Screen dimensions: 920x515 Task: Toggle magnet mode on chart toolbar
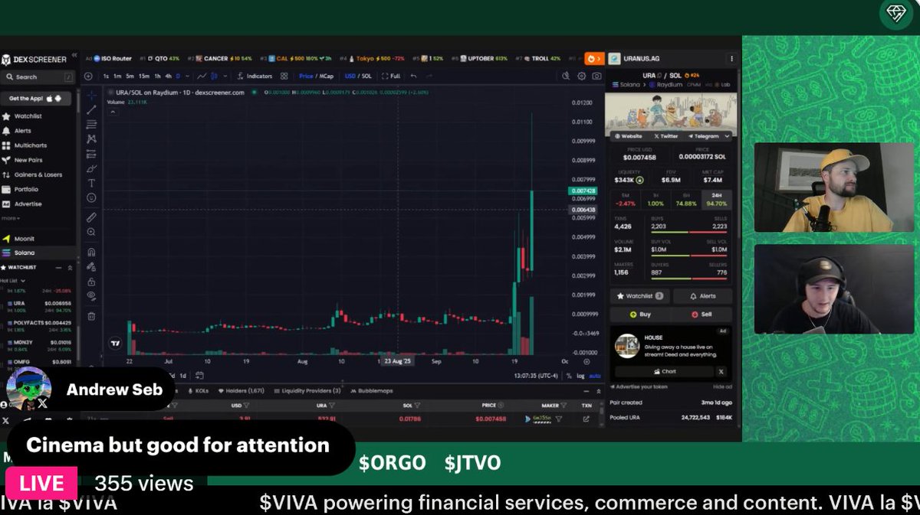click(x=91, y=252)
